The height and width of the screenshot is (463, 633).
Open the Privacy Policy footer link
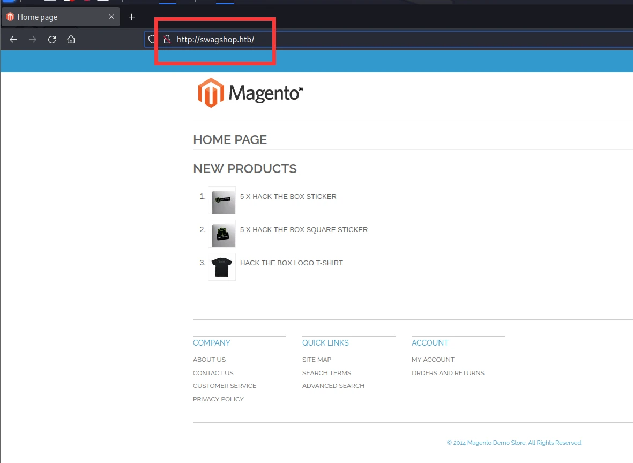[218, 399]
